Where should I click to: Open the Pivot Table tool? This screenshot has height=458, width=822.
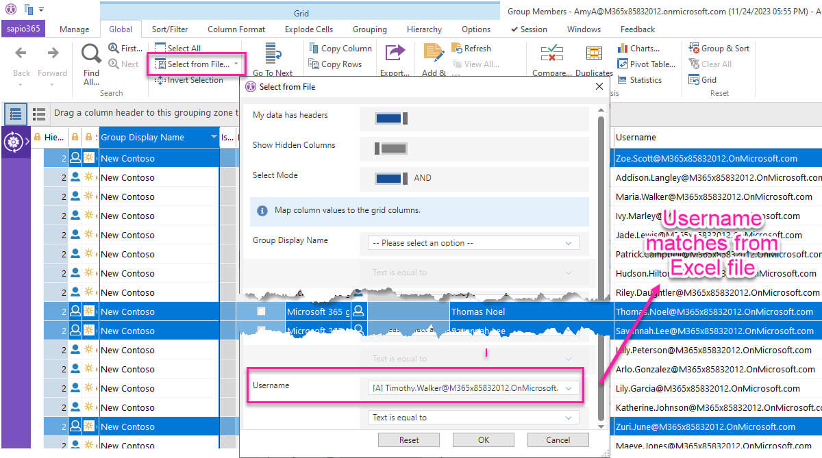[x=647, y=64]
